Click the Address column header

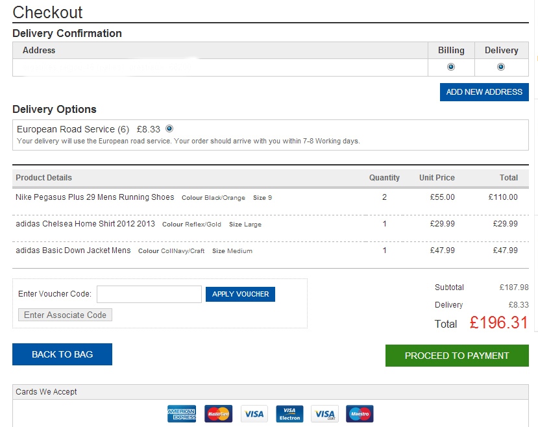[x=39, y=51]
